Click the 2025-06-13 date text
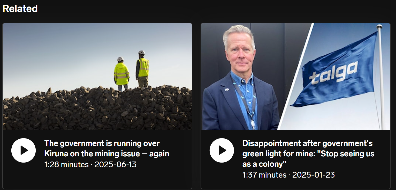Screen dimensions: 396x190 116,164
